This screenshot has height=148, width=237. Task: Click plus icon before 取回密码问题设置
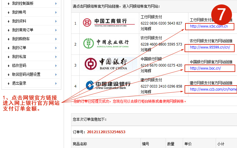click(x=9, y=75)
